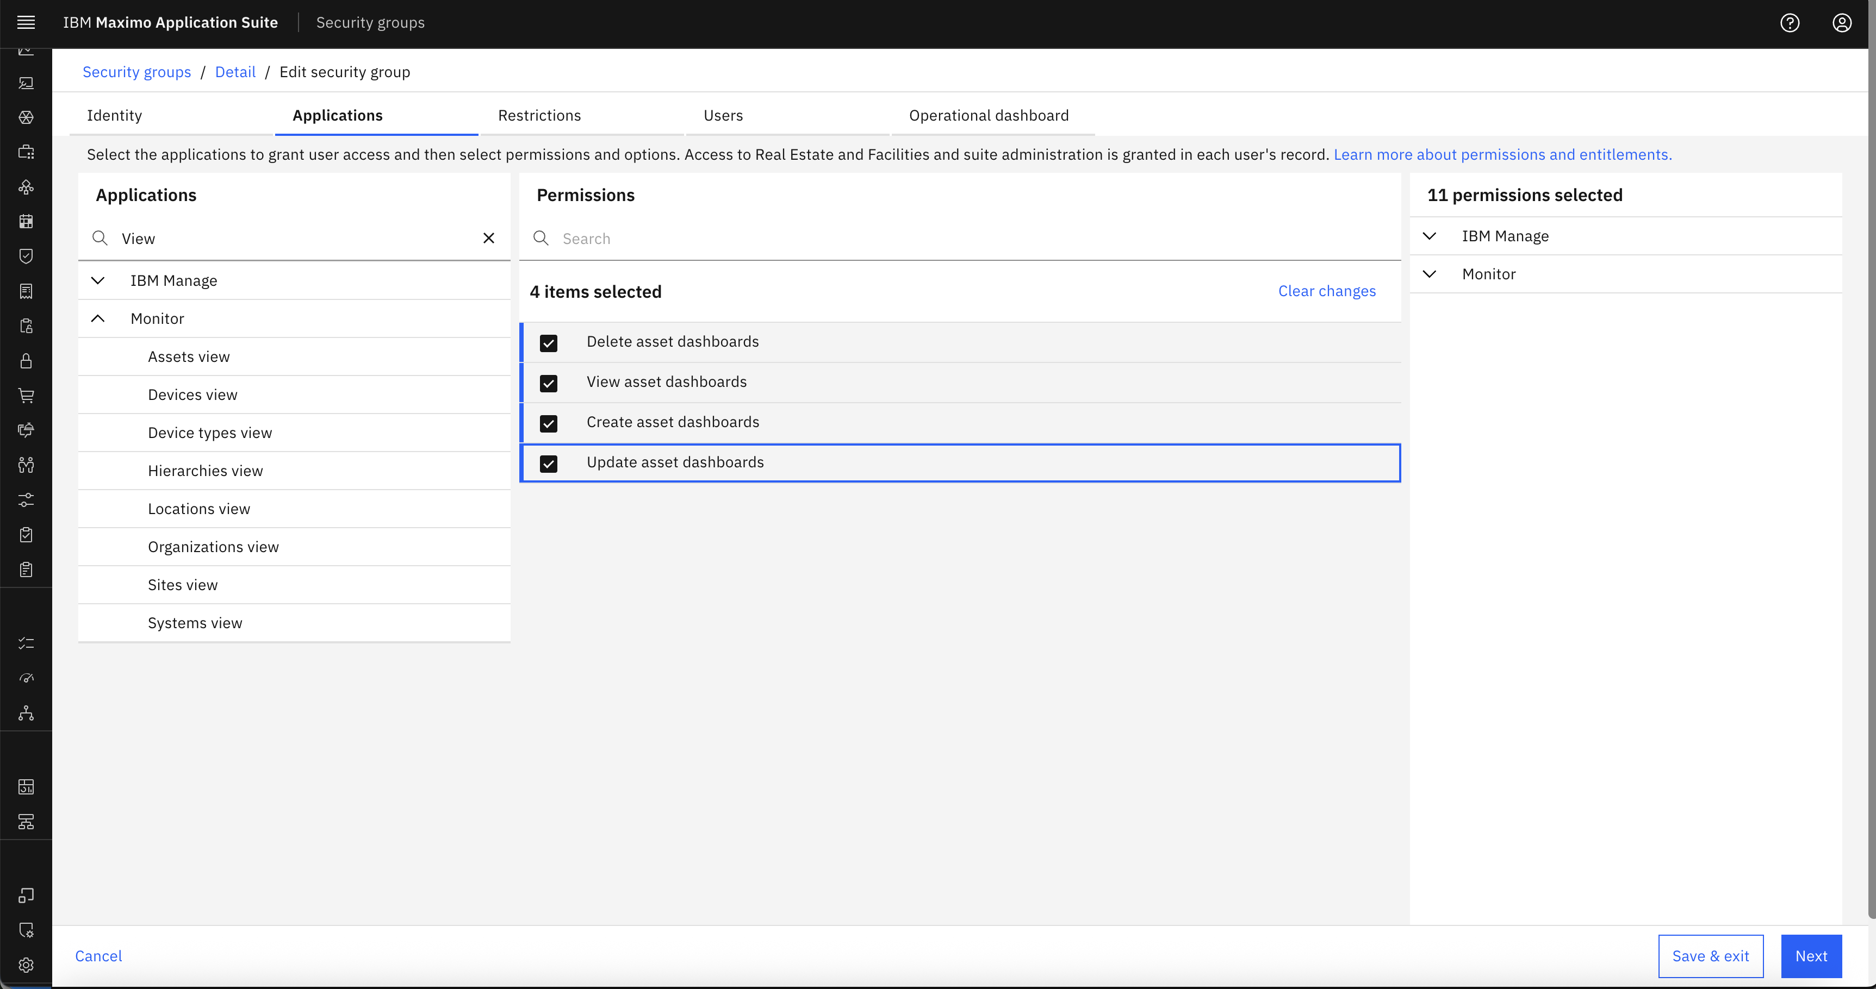
Task: Go to the Users tab
Action: point(787,116)
